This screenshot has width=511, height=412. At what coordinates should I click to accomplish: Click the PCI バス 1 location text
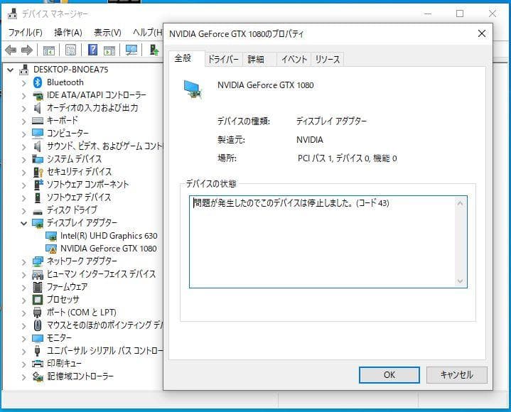tap(347, 158)
